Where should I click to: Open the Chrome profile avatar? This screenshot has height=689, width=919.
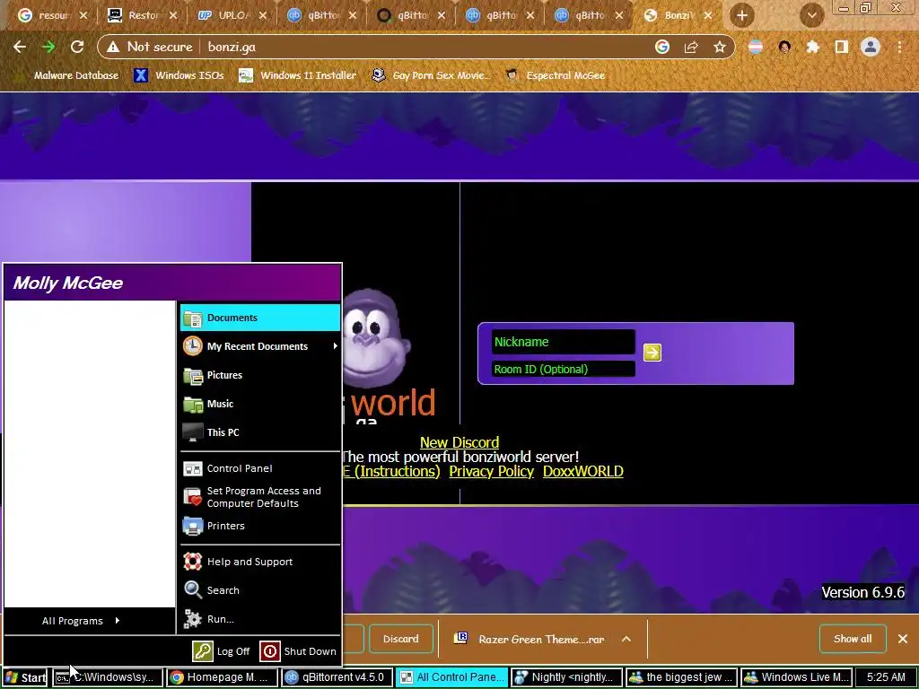pyautogui.click(x=871, y=47)
